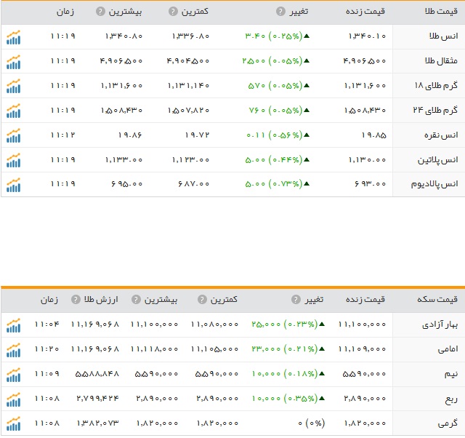Open the انس پلاتین row label
Screen dimensions: 465x438
[437, 160]
